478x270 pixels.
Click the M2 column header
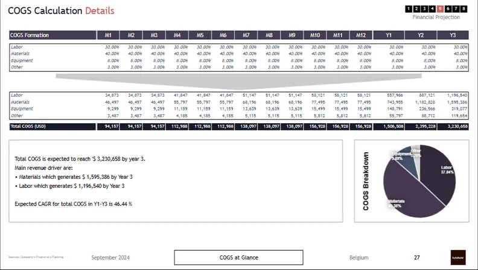131,35
